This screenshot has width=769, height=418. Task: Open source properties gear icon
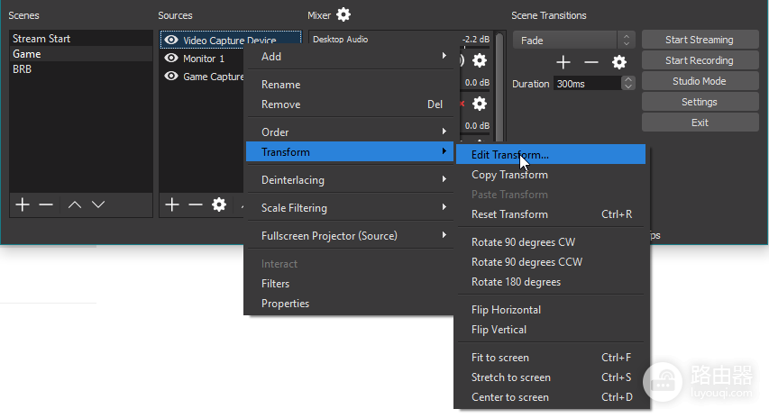coord(219,204)
